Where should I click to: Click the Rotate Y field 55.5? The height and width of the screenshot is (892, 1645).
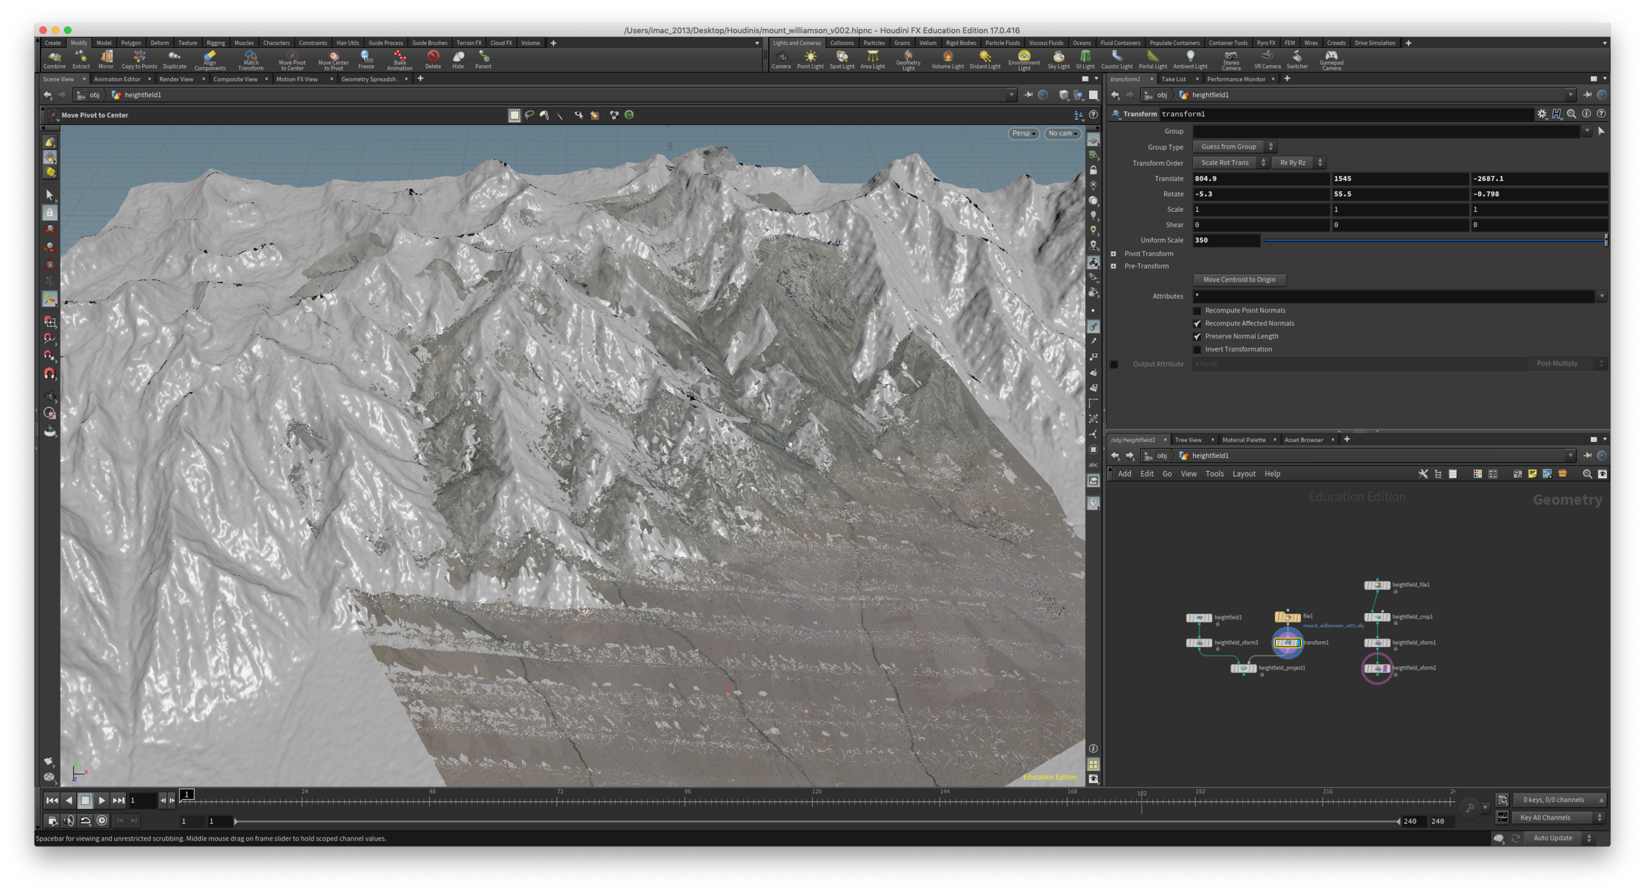[1400, 194]
